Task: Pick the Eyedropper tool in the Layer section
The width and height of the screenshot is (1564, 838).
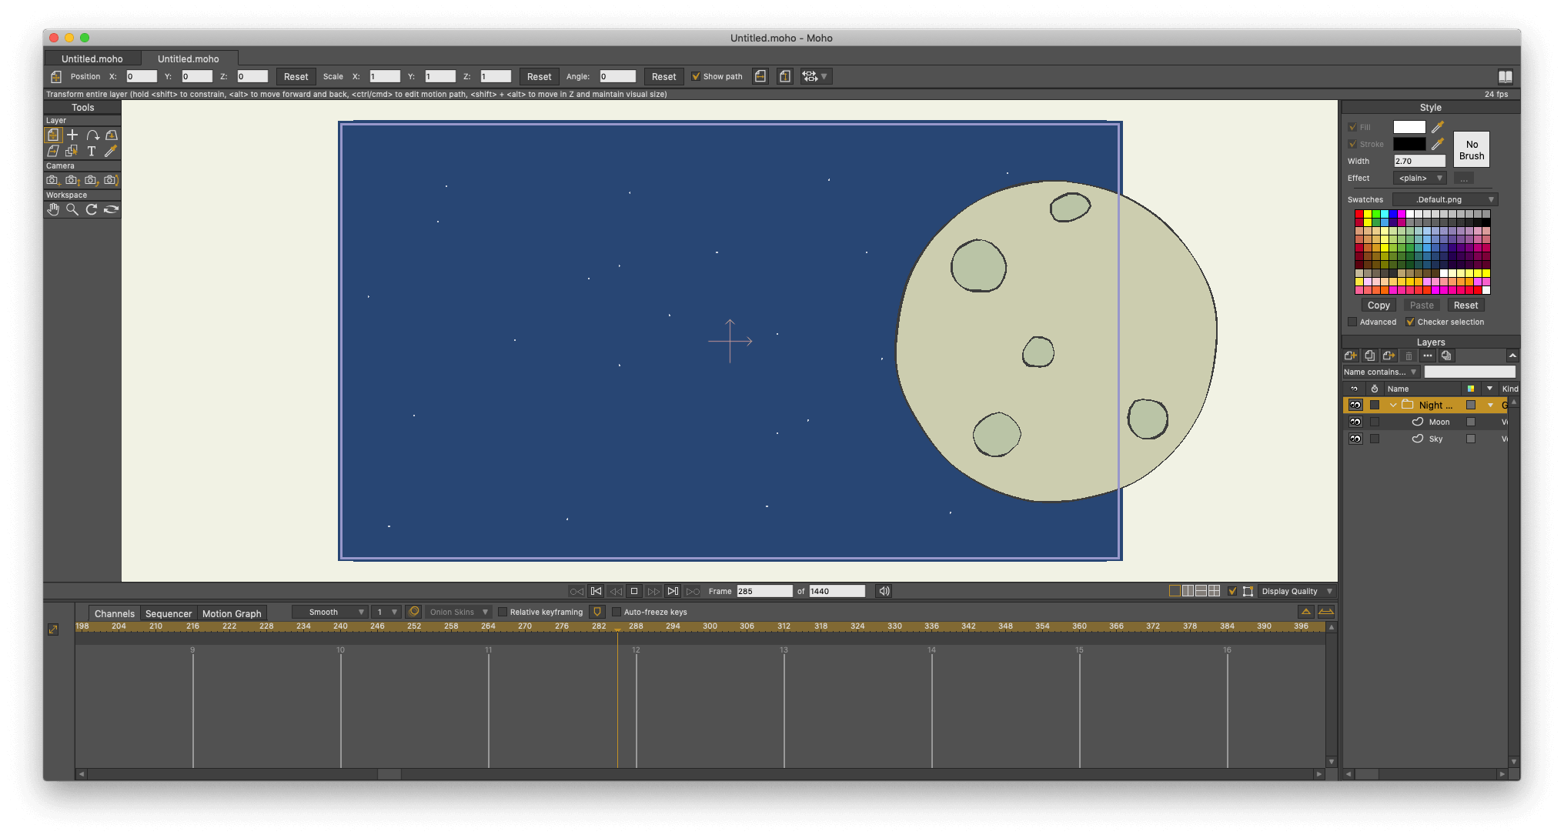Action: point(111,151)
